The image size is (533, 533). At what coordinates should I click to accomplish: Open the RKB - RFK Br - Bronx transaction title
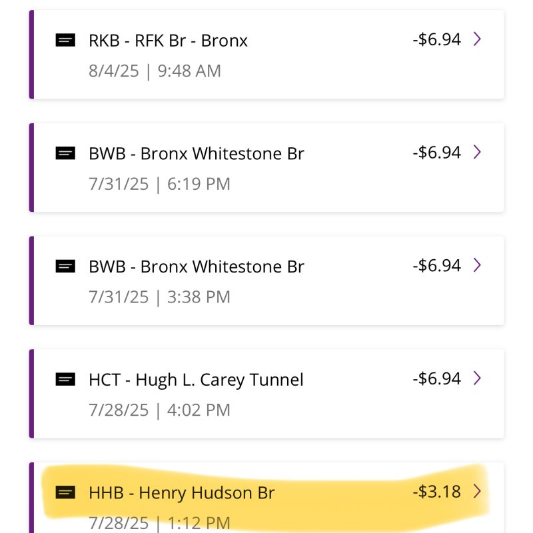(168, 41)
